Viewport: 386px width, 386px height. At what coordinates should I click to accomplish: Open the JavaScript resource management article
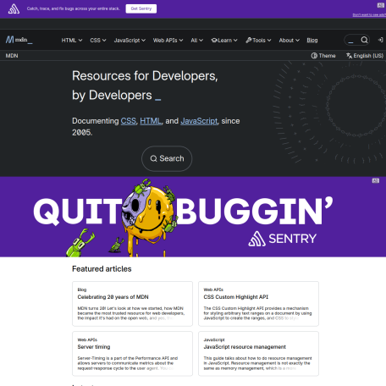245,347
